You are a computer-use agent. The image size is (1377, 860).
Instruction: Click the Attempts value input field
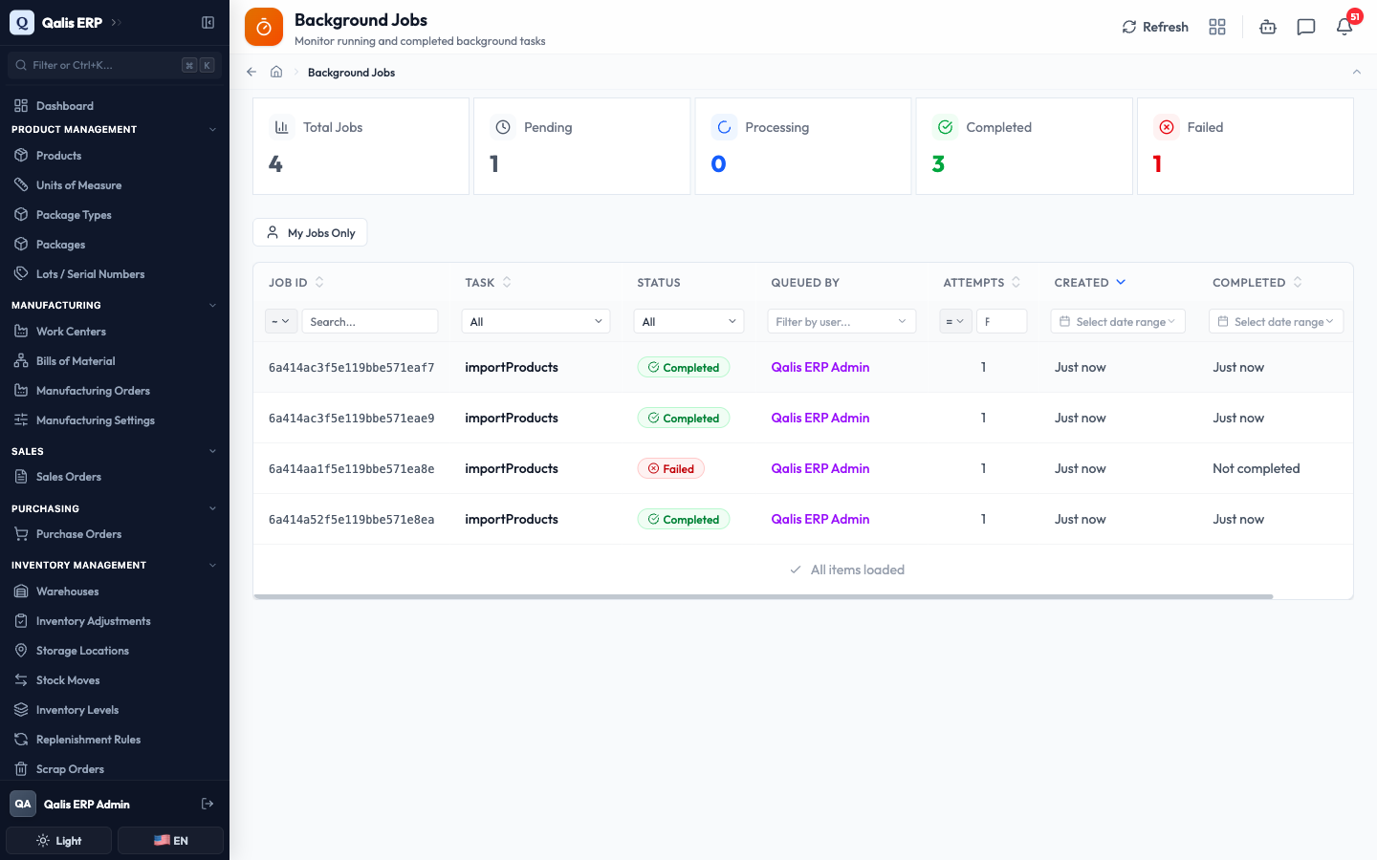coord(1002,322)
